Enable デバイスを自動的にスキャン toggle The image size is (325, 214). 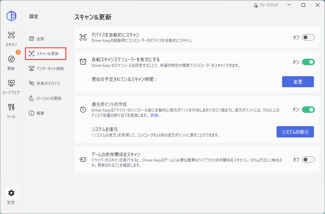[x=308, y=37]
